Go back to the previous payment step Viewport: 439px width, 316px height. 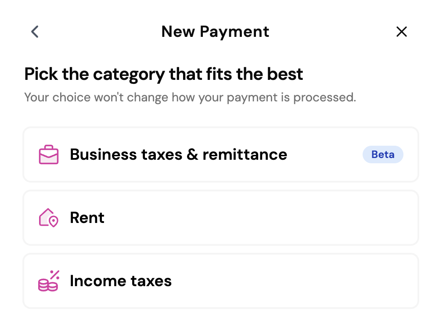point(34,32)
